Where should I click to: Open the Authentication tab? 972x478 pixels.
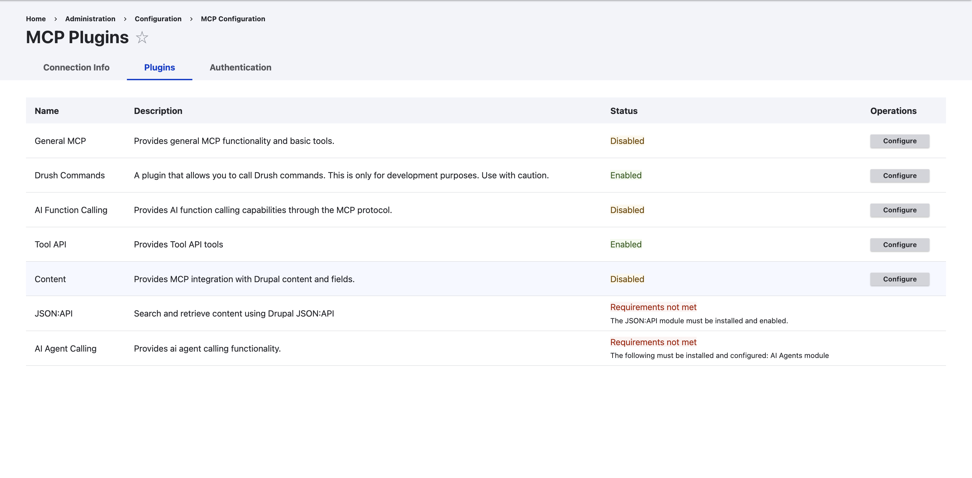click(x=240, y=67)
